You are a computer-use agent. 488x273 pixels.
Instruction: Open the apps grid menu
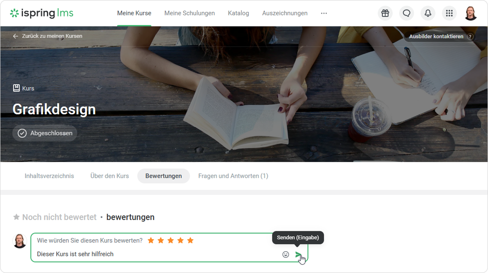coord(449,13)
